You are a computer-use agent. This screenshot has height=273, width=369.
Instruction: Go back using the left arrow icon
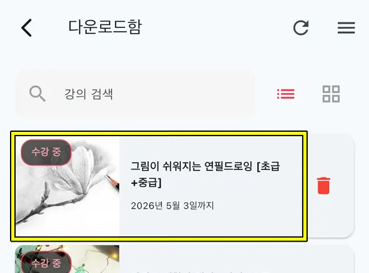(26, 27)
